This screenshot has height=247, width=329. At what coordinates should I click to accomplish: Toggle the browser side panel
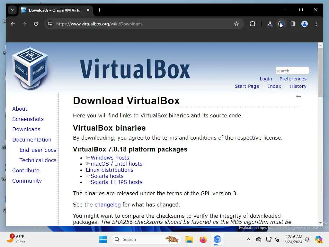pos(293,24)
